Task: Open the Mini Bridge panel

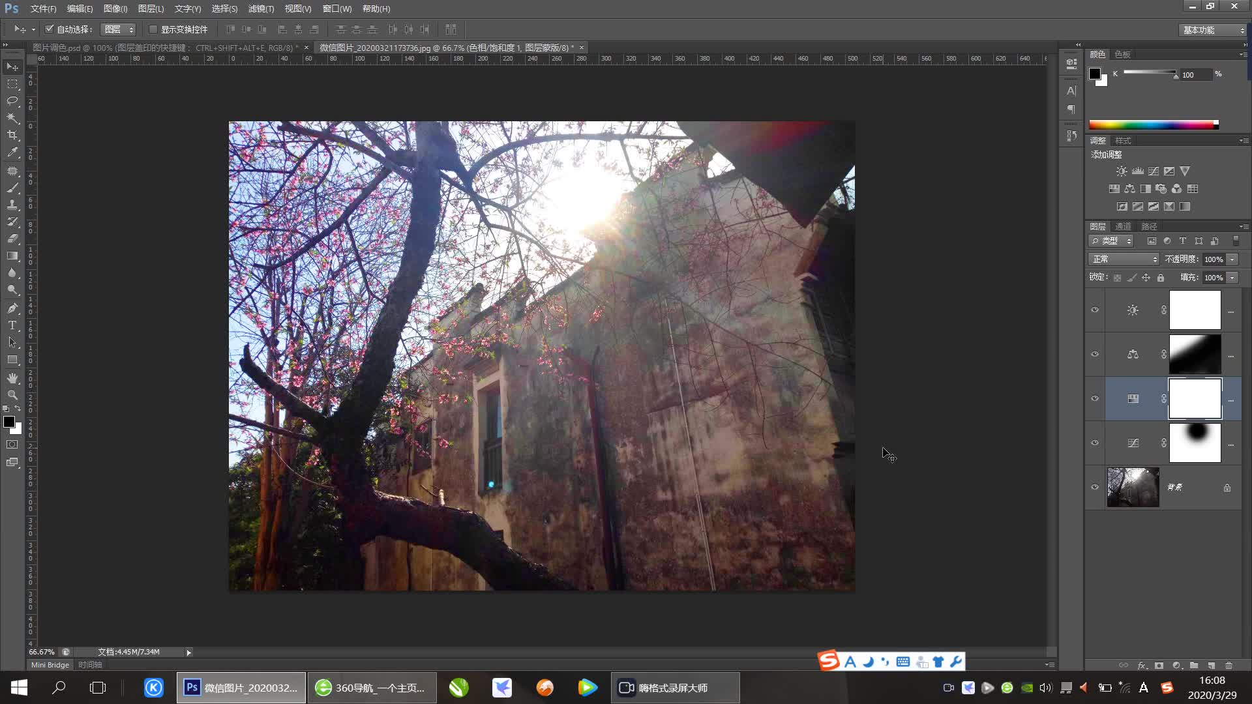Action: click(50, 665)
